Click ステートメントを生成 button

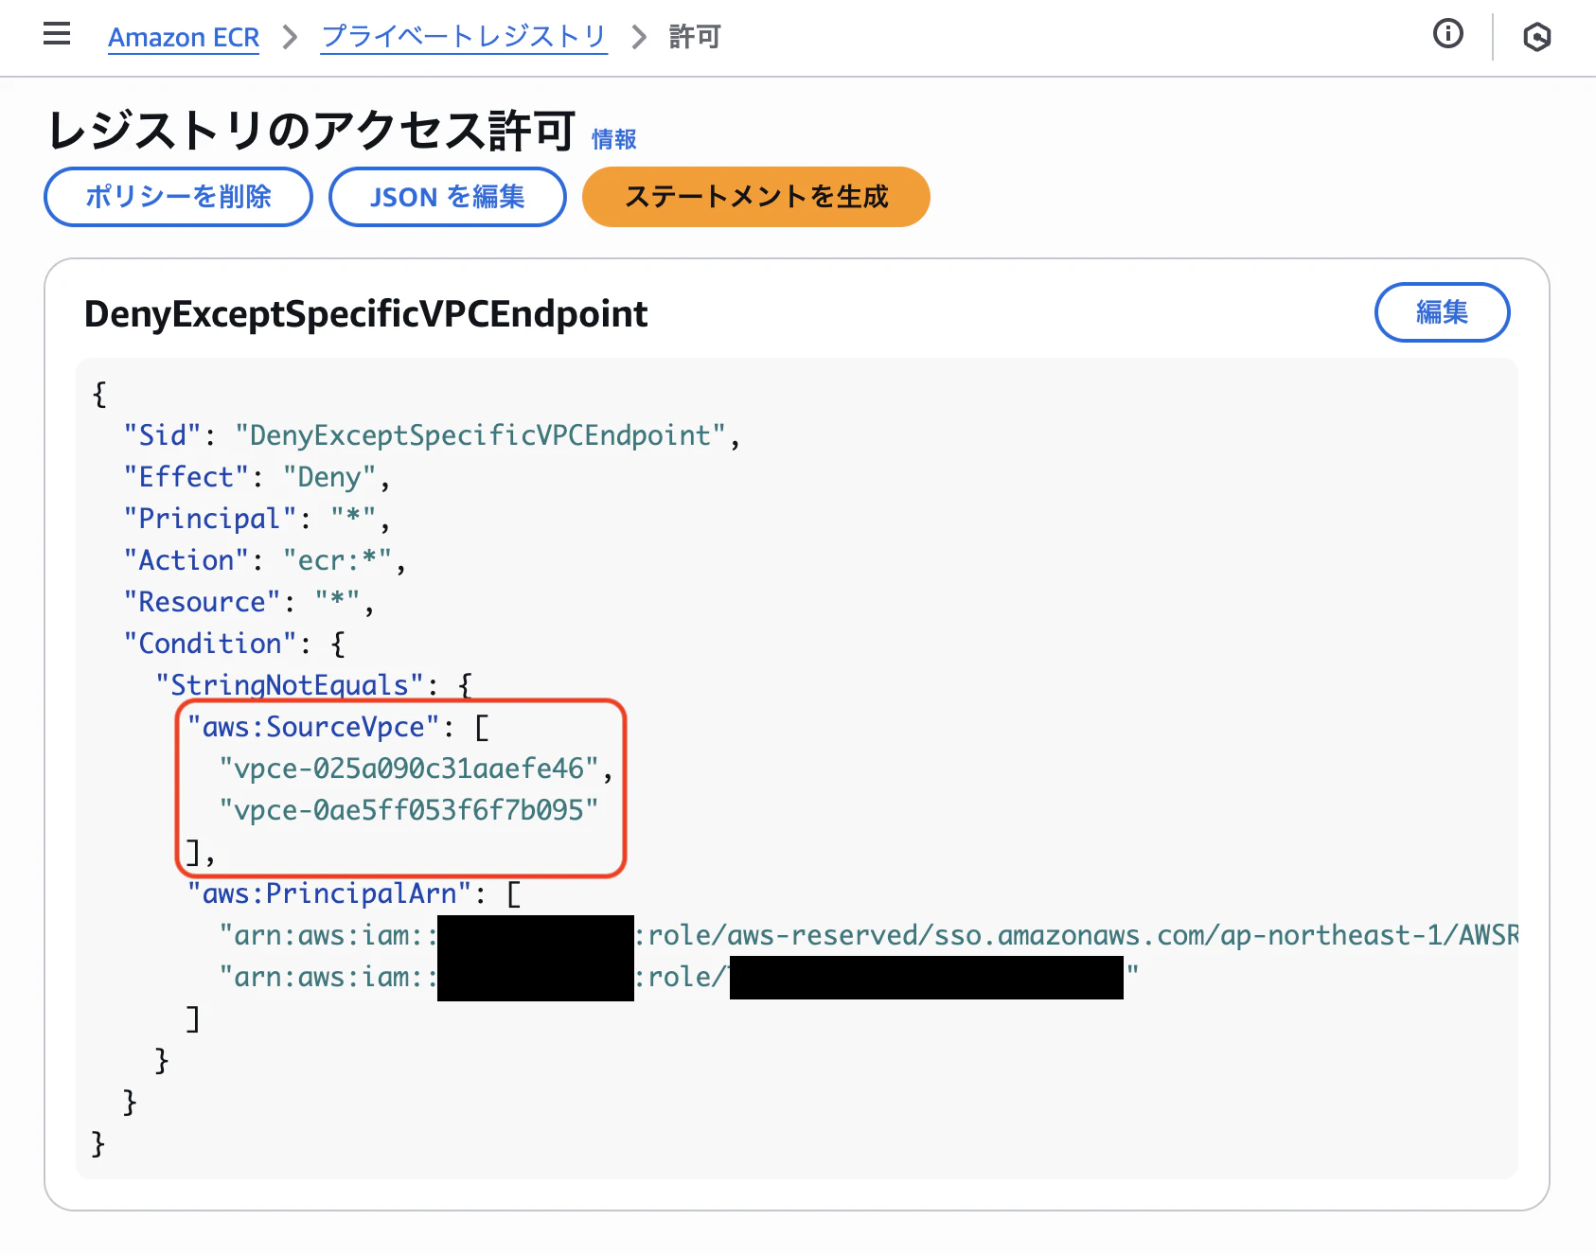tap(755, 197)
